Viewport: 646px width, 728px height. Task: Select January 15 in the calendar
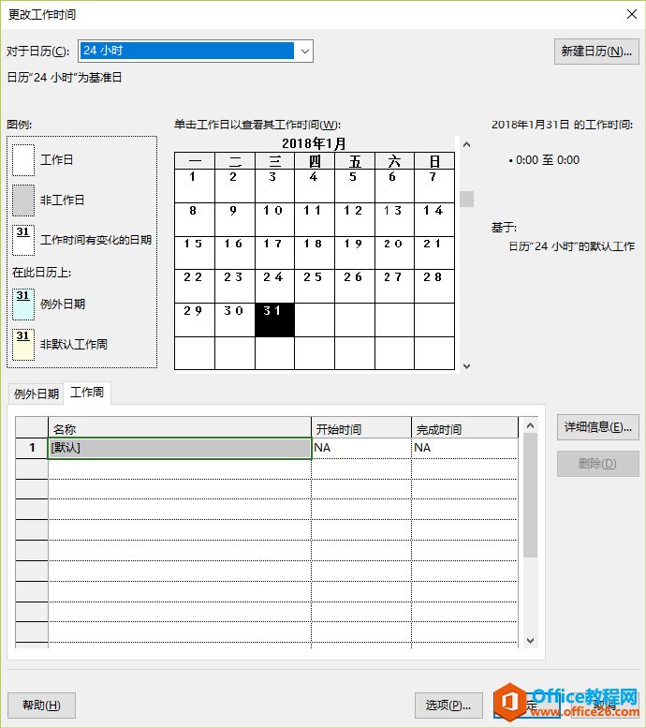194,252
